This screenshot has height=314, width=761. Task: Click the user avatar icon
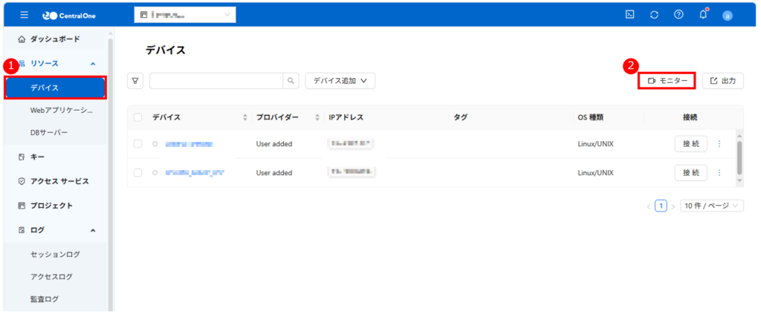pyautogui.click(x=728, y=16)
